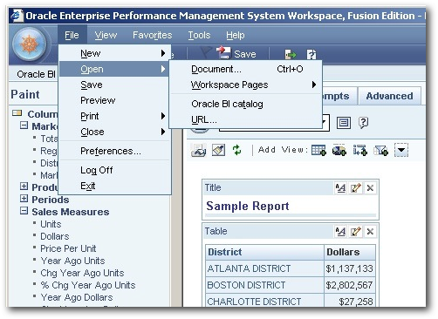Click the green refresh arrows icon
Screen dimensions: 438x319
[237, 150]
